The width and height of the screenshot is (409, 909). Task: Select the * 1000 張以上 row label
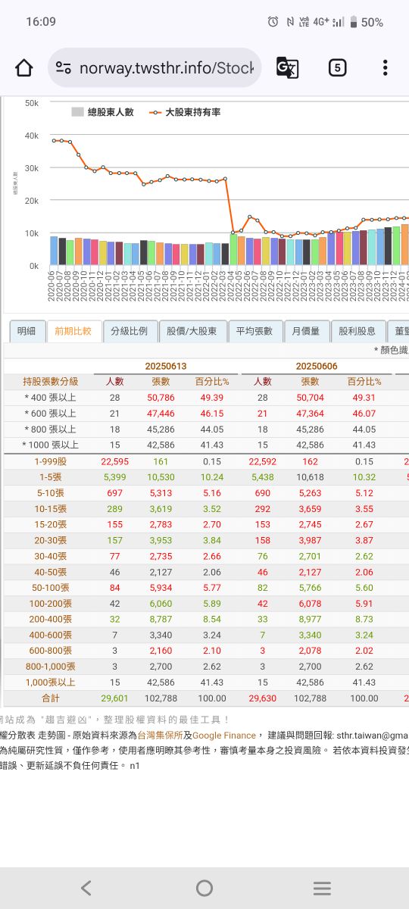tap(49, 445)
